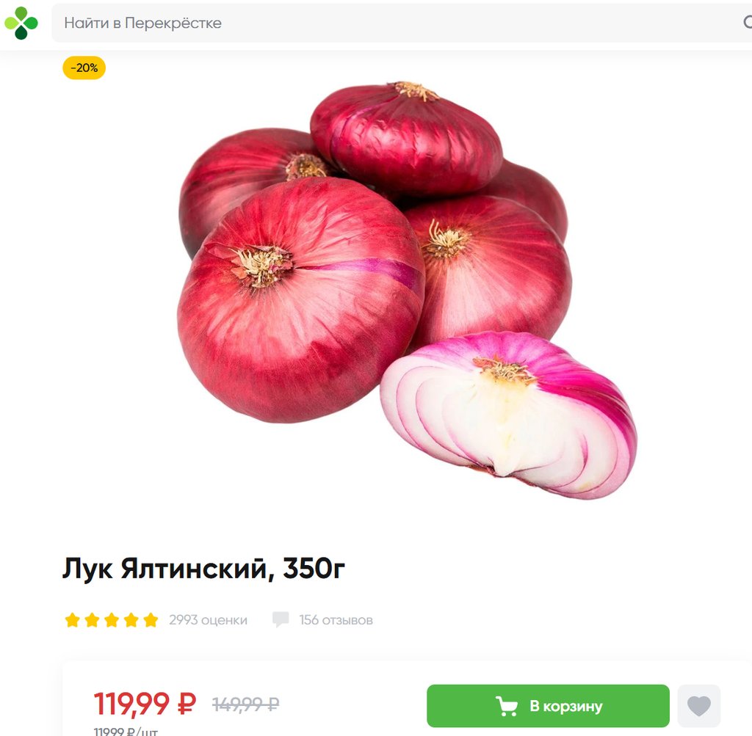
Task: Open the Perekrestok clover logo home
Action: tap(21, 23)
